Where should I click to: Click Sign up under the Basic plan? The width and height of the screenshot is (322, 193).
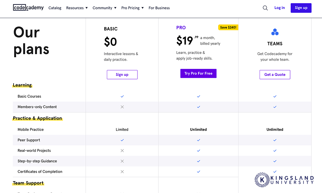122,75
